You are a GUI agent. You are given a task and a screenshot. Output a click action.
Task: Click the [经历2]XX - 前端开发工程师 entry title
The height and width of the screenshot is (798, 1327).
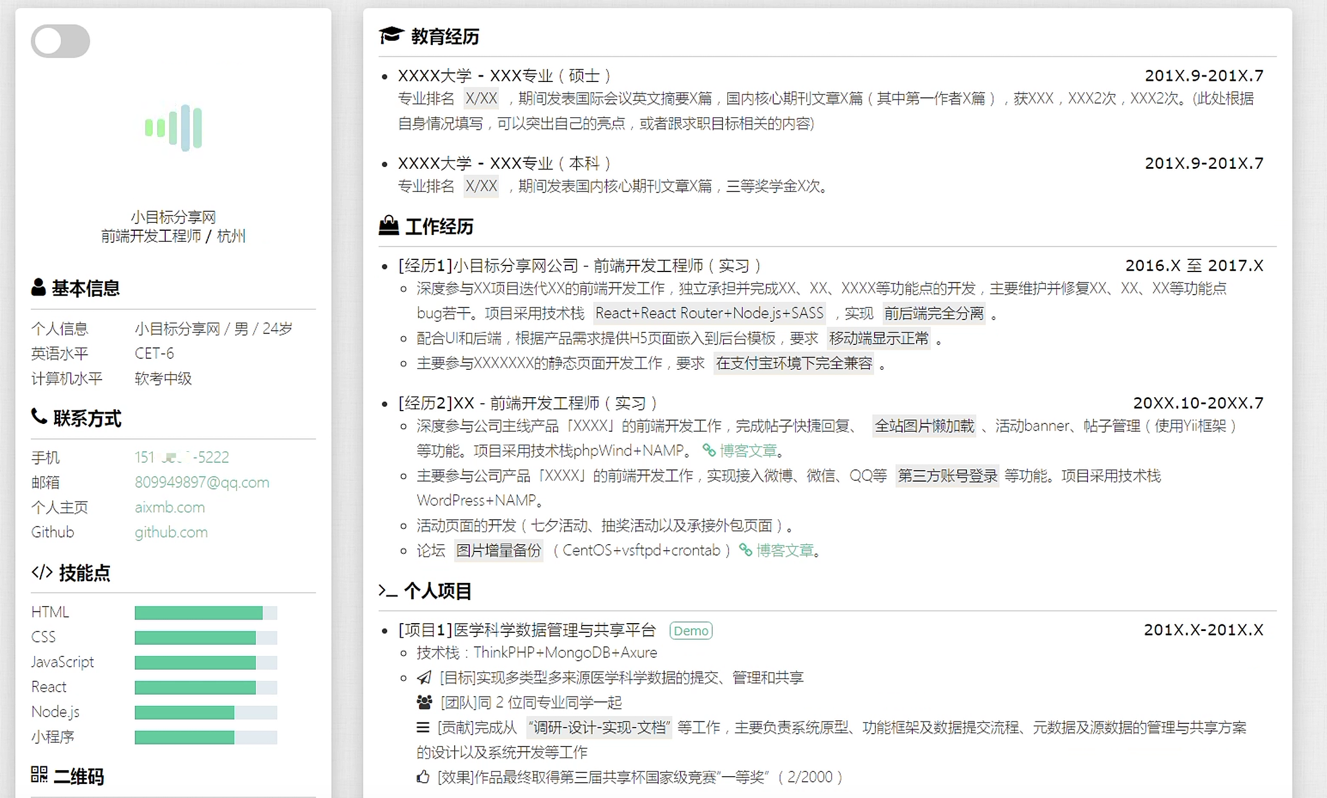528,403
